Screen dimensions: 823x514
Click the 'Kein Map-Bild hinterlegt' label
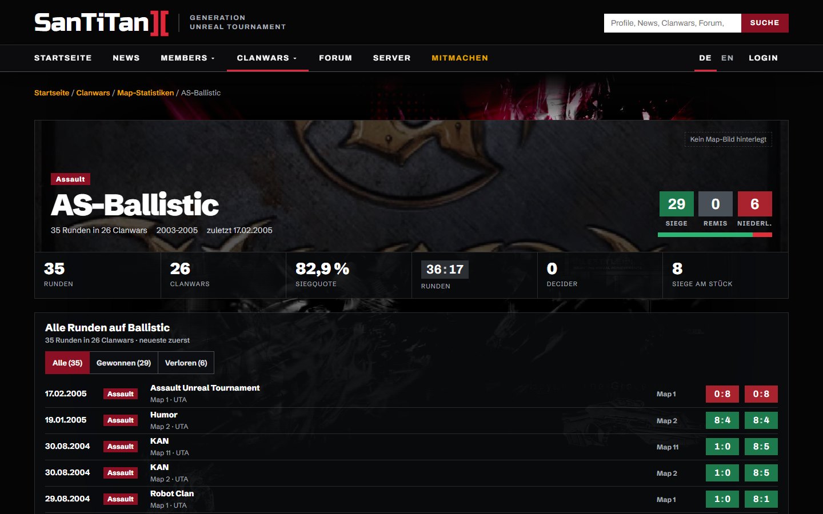click(728, 139)
